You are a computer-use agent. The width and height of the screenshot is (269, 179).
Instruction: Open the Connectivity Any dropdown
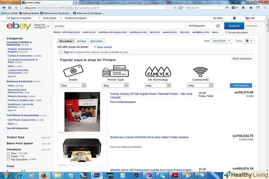pyautogui.click(x=200, y=85)
